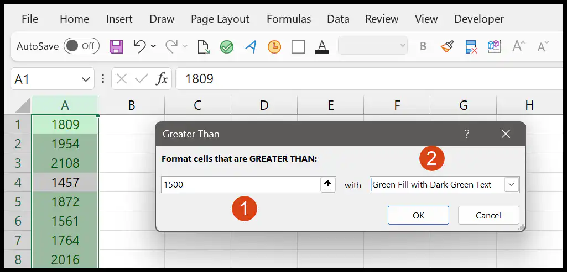This screenshot has height=272, width=567.
Task: Switch to the Insert tab
Action: click(x=119, y=19)
